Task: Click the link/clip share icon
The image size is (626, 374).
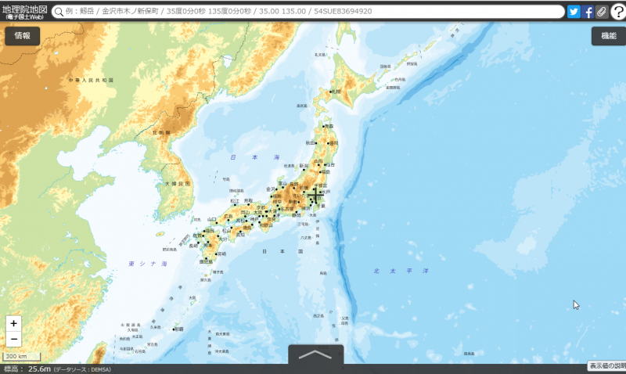Action: [x=601, y=12]
